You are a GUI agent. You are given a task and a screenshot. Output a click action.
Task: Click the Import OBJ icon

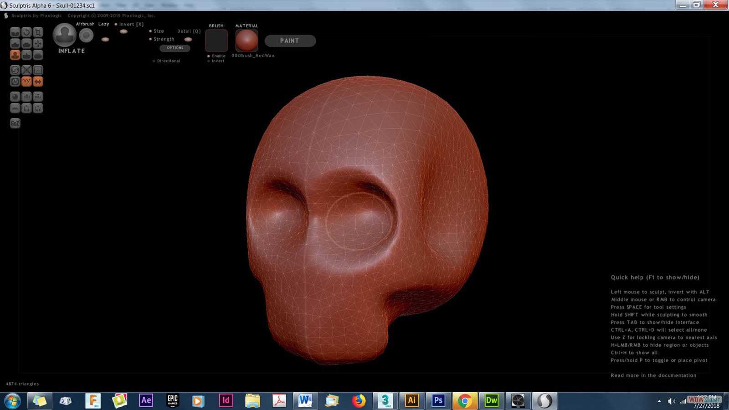click(26, 97)
